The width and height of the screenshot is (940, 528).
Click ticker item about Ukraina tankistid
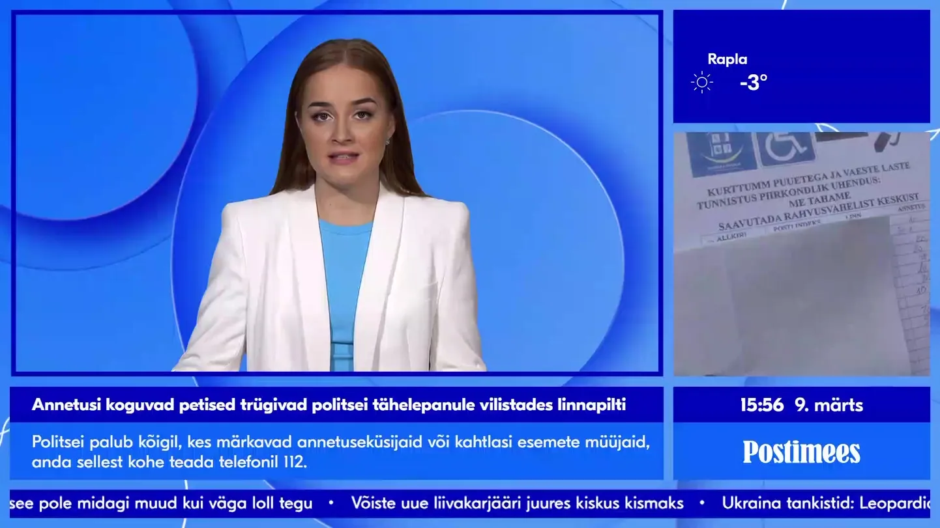point(826,503)
